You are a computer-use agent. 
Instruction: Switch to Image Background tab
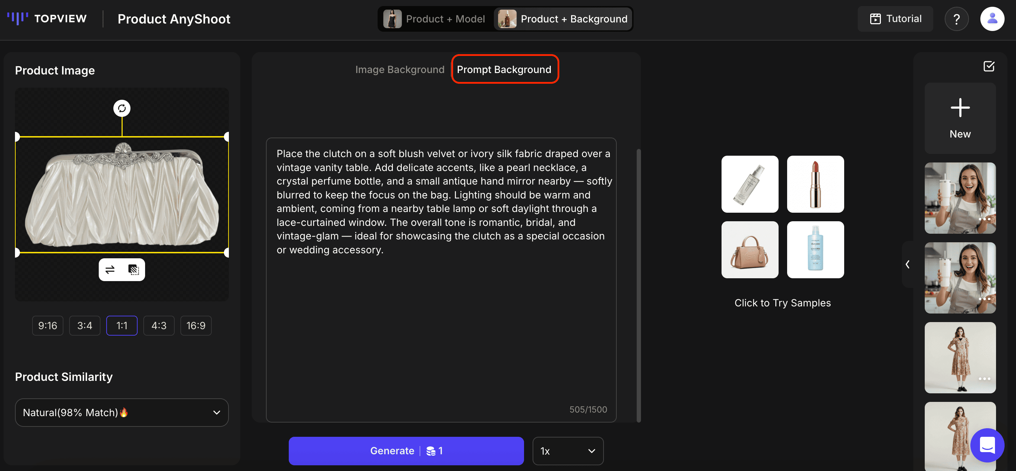(400, 69)
